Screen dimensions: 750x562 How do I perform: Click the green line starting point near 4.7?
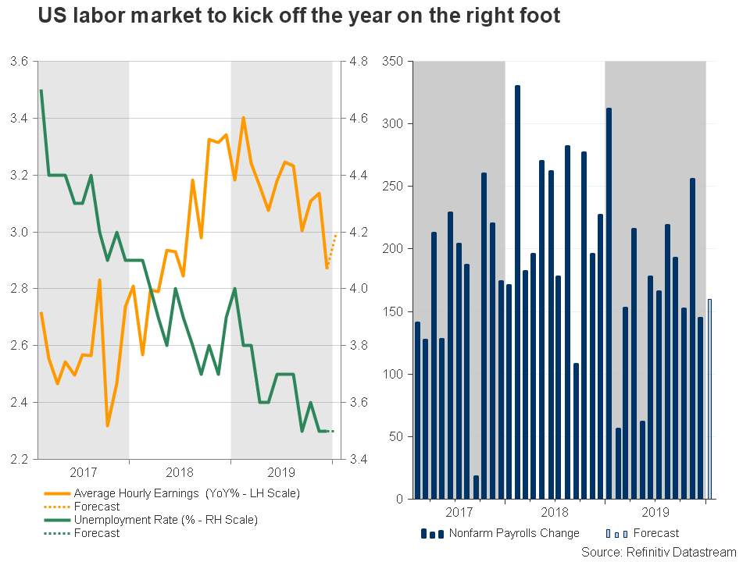41,91
